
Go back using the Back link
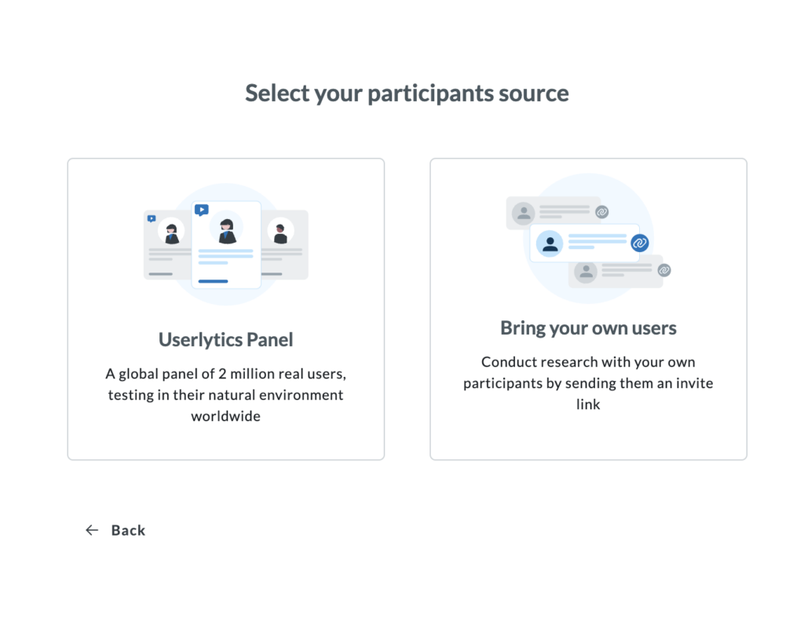click(128, 530)
